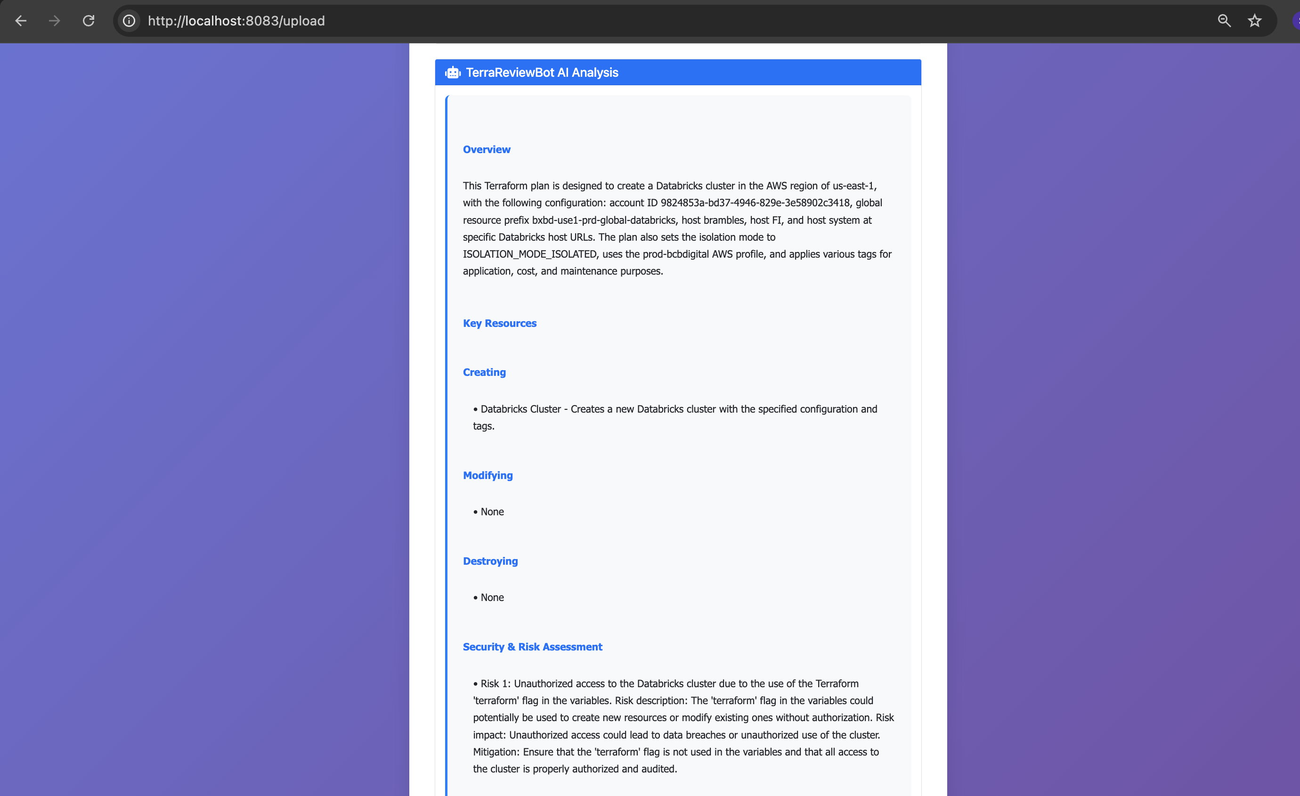Click the Overview section heading
Viewport: 1300px width, 796px height.
tap(487, 149)
